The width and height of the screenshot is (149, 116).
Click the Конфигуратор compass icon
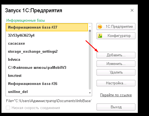point(100,36)
